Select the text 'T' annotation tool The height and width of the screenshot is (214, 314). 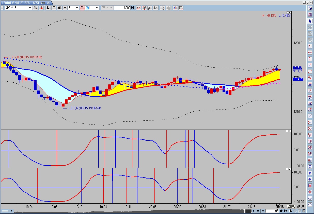pos(310,167)
